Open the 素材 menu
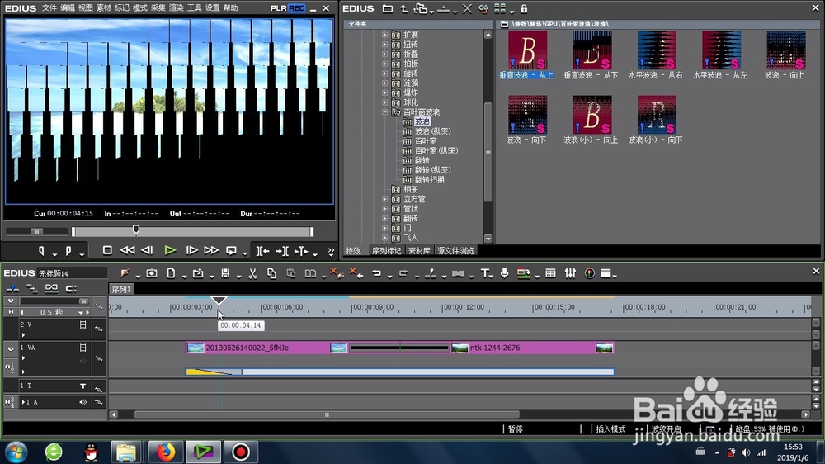The height and width of the screenshot is (464, 825). (x=104, y=8)
